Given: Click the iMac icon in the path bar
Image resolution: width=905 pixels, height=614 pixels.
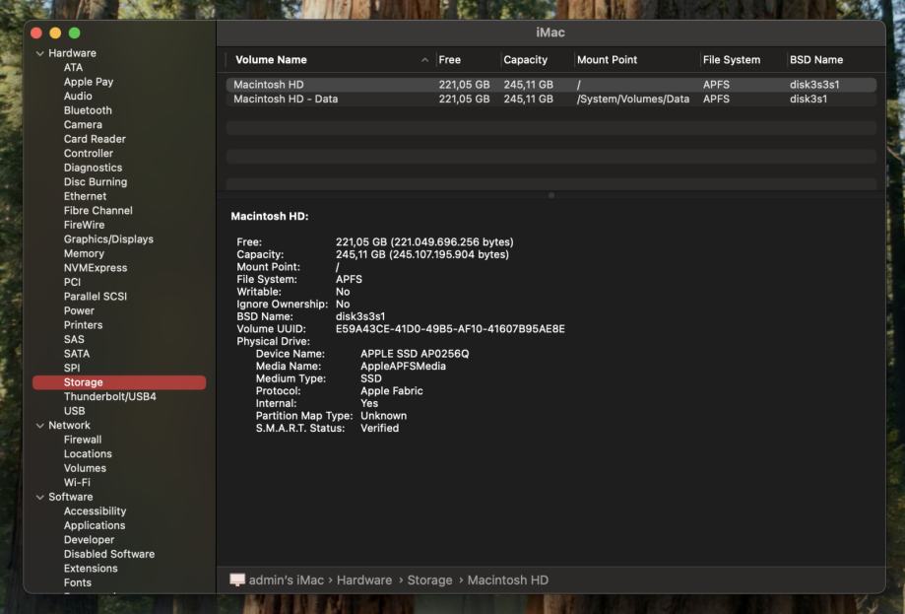Looking at the screenshot, I should tap(237, 580).
